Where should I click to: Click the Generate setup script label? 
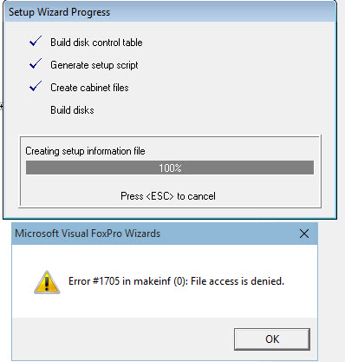click(94, 65)
